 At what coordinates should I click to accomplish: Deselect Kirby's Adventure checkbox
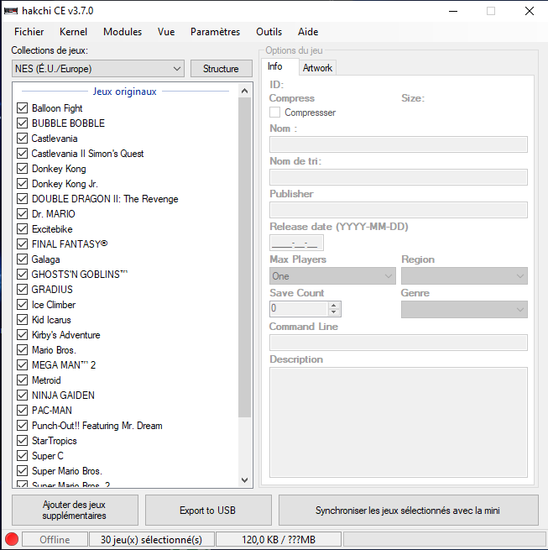[23, 335]
